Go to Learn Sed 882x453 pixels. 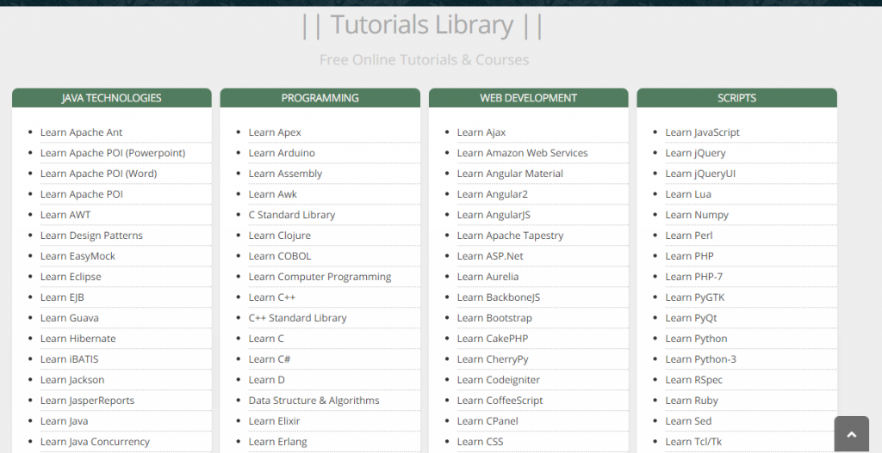[688, 421]
